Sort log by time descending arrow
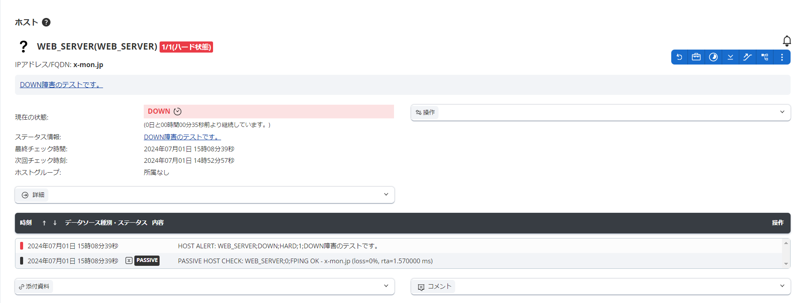Viewport: 800px width, 303px height. coord(55,223)
